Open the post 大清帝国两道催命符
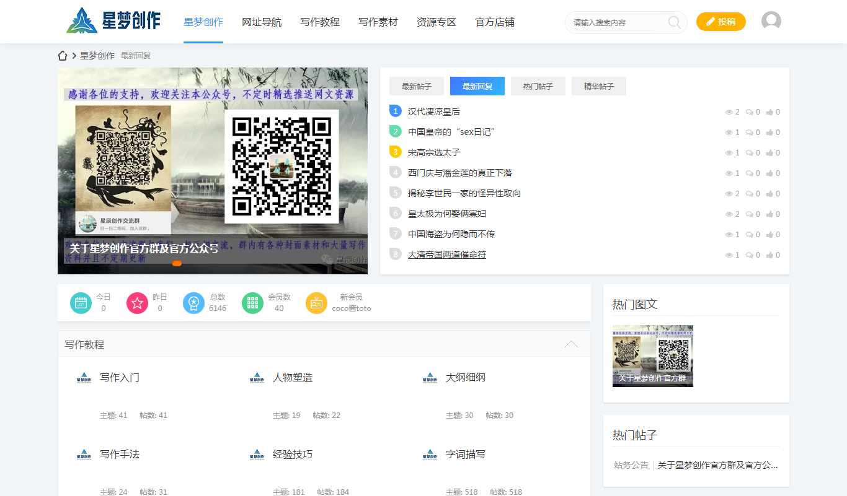Viewport: 847px width, 496px height. click(447, 255)
